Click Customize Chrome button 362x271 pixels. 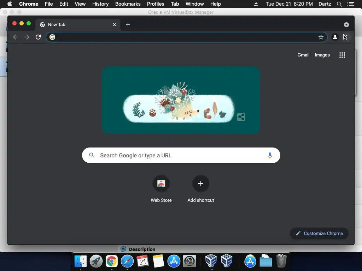[x=319, y=234]
